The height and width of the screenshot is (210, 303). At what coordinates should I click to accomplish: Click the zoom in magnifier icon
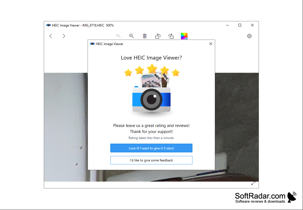[119, 36]
